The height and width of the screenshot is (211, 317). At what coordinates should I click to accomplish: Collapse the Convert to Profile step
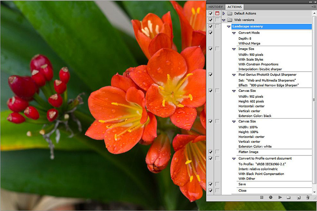234,159
